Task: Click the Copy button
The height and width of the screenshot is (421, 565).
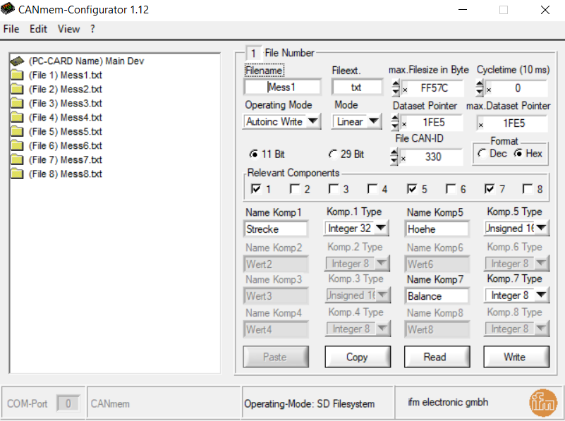Action: pyautogui.click(x=358, y=357)
